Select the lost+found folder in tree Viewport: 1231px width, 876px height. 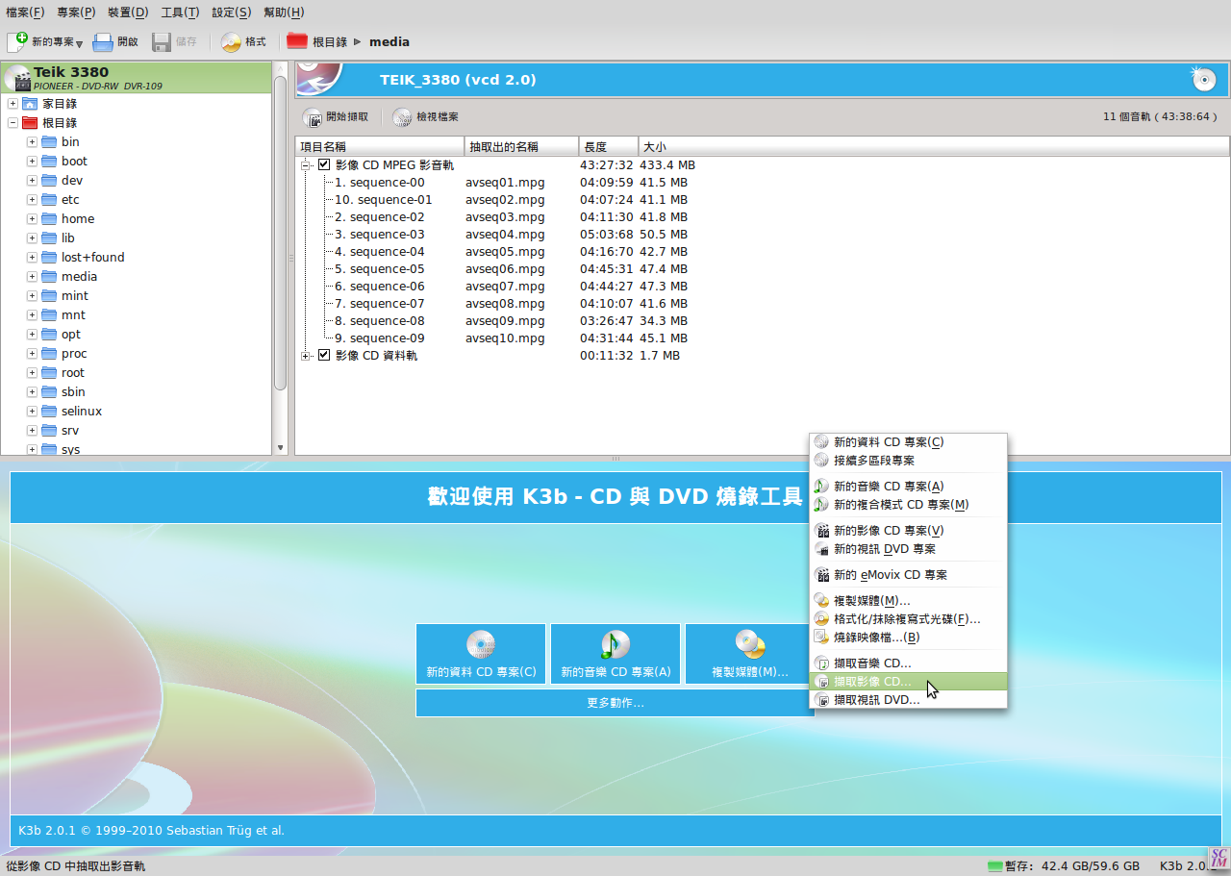pos(92,258)
